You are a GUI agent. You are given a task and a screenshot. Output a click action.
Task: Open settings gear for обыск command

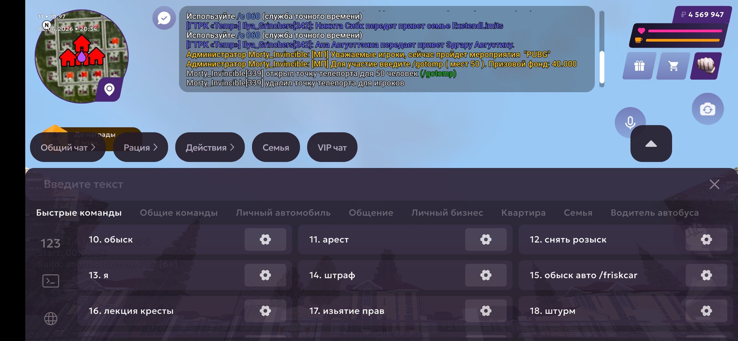(x=265, y=239)
